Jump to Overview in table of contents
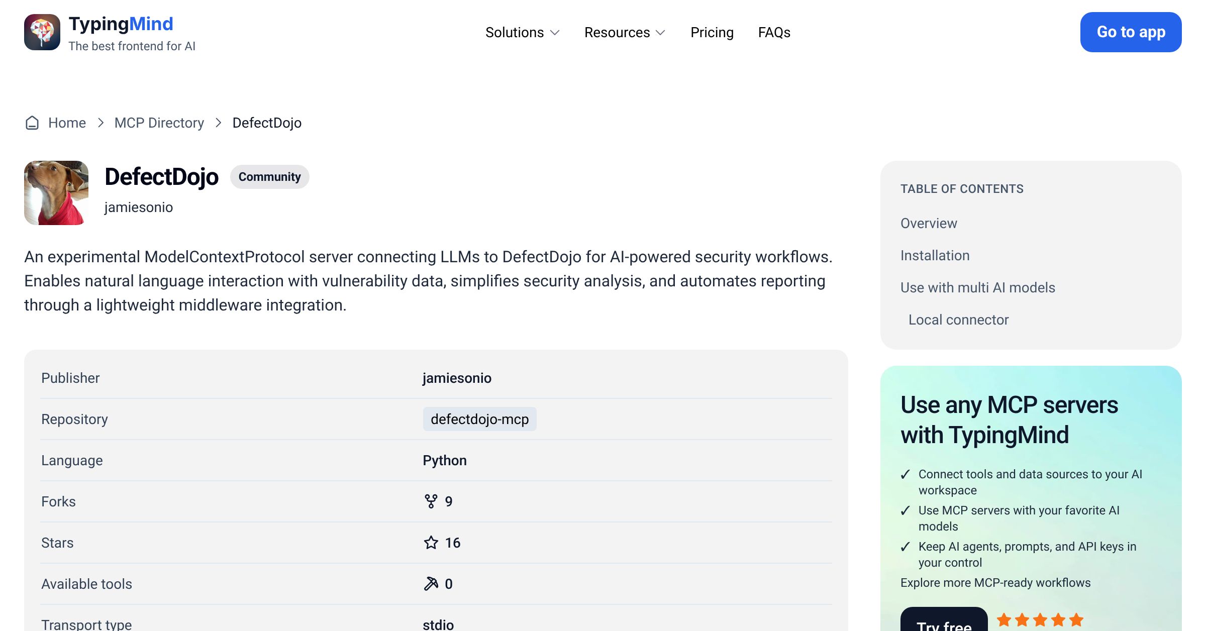 [929, 223]
